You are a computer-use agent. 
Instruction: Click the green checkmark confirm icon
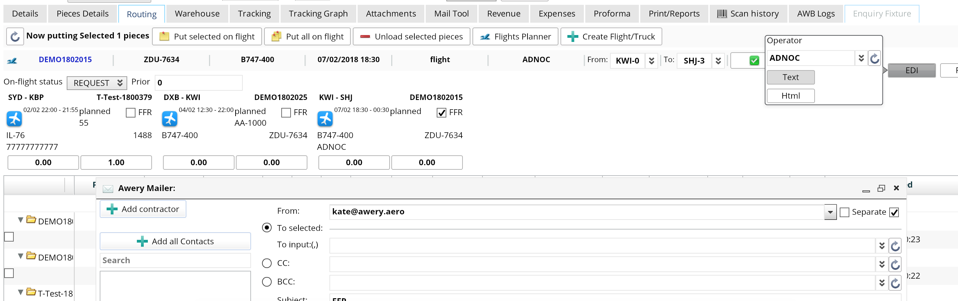pos(754,60)
